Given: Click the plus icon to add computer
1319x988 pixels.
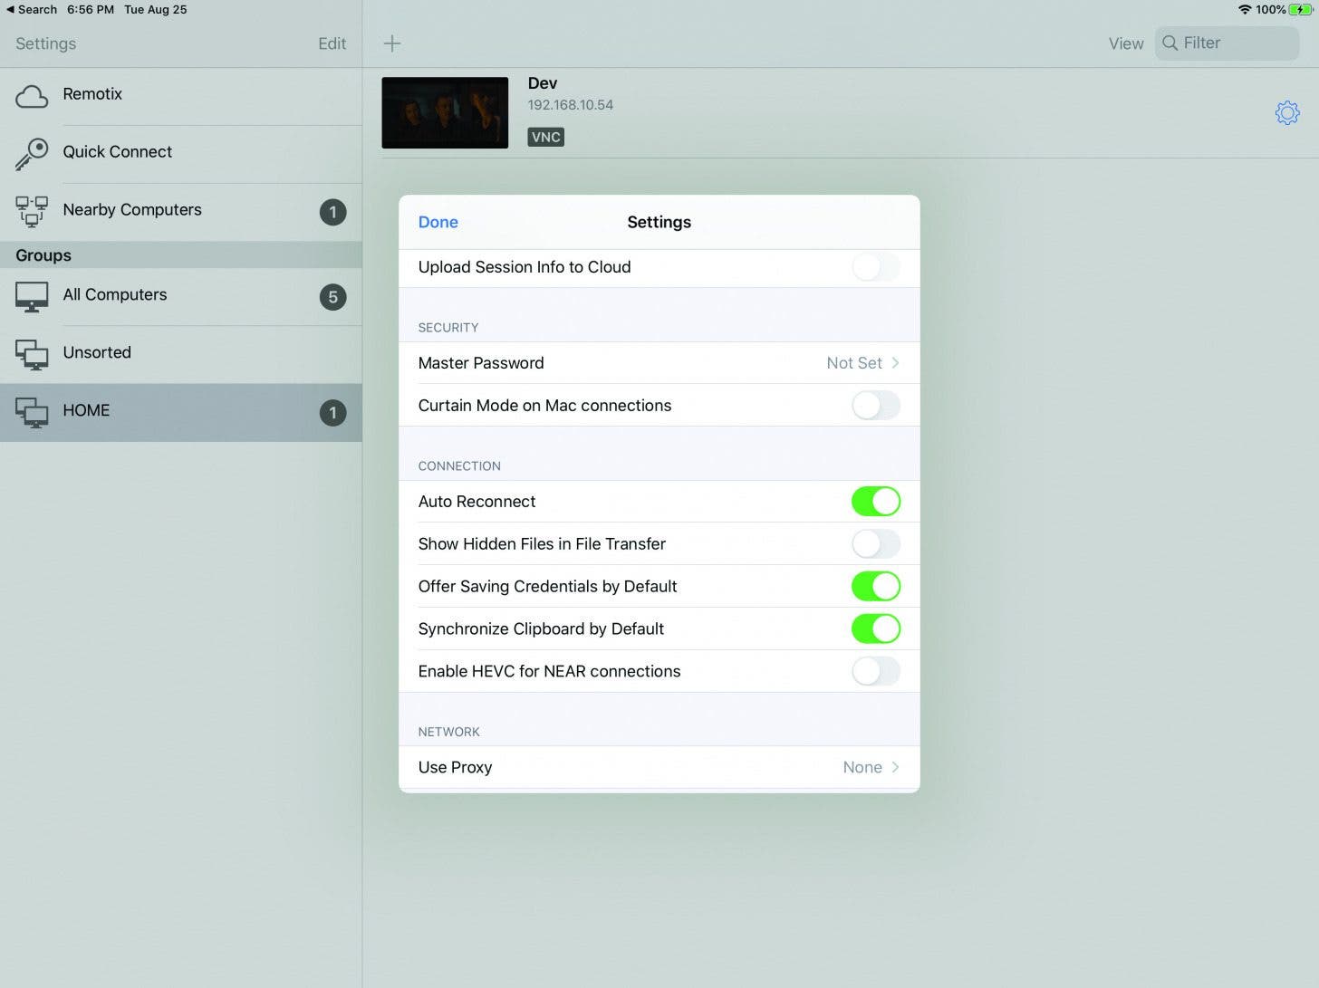Looking at the screenshot, I should point(392,43).
